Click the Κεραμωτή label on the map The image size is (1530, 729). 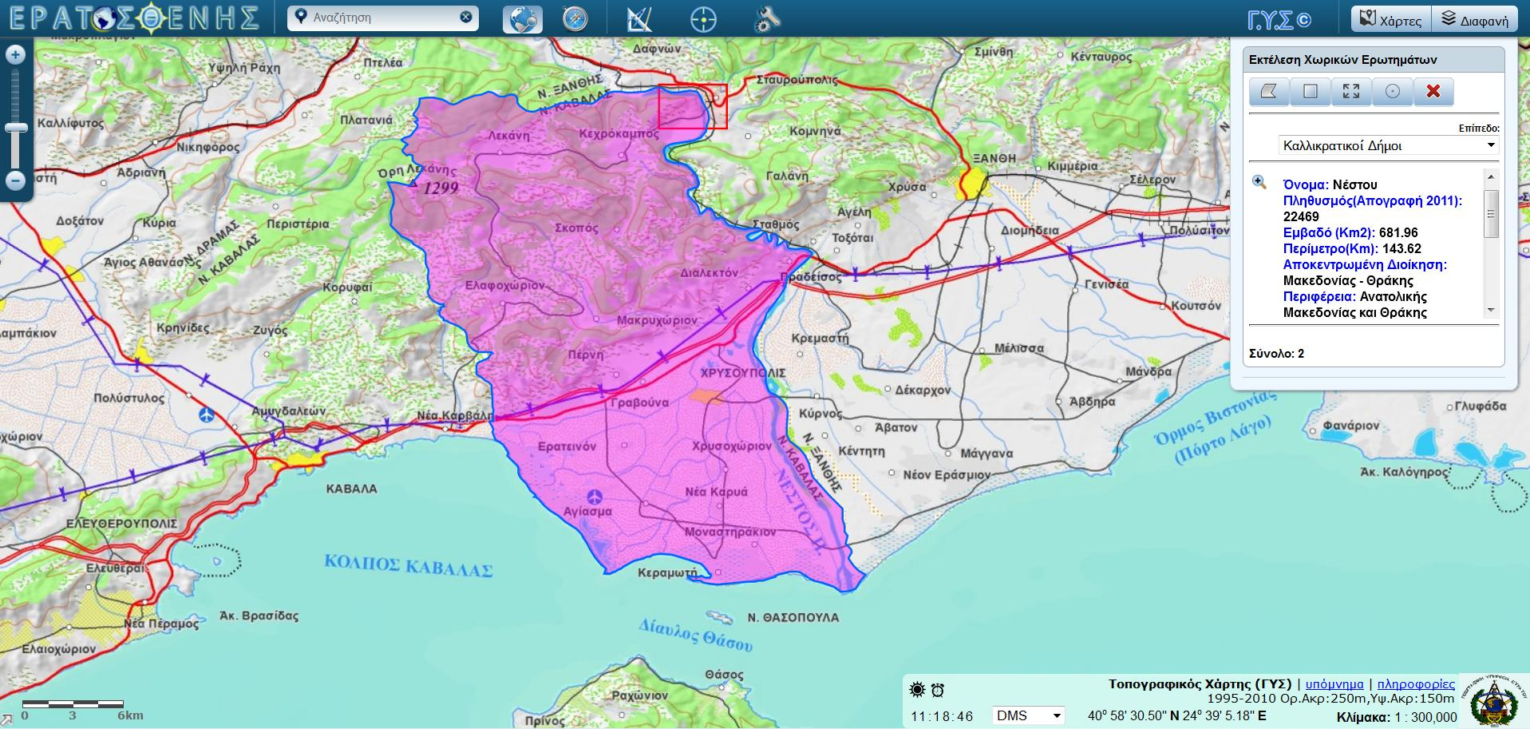667,573
